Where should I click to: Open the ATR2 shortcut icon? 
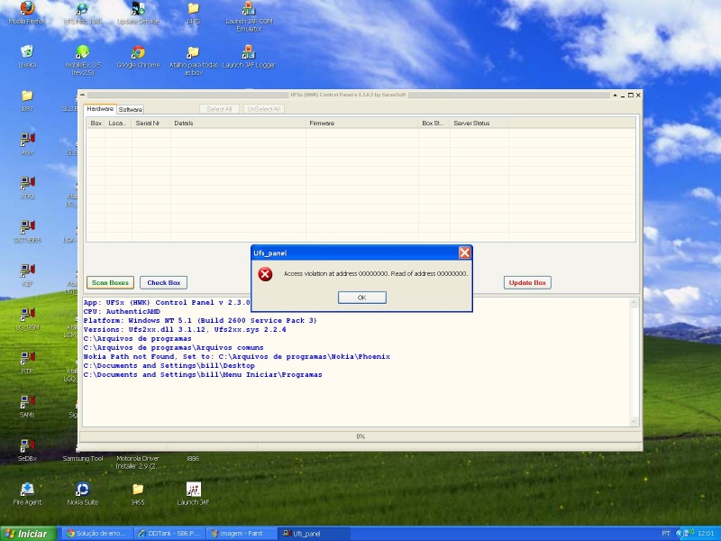point(27,188)
